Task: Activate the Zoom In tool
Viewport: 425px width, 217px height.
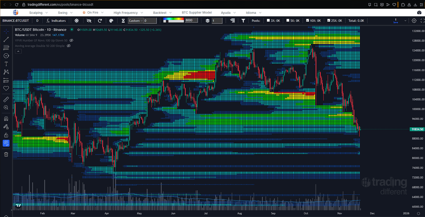Action: (6, 108)
